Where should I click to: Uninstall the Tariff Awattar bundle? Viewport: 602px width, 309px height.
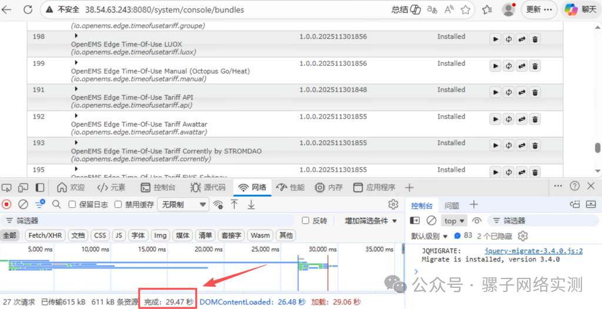534,119
